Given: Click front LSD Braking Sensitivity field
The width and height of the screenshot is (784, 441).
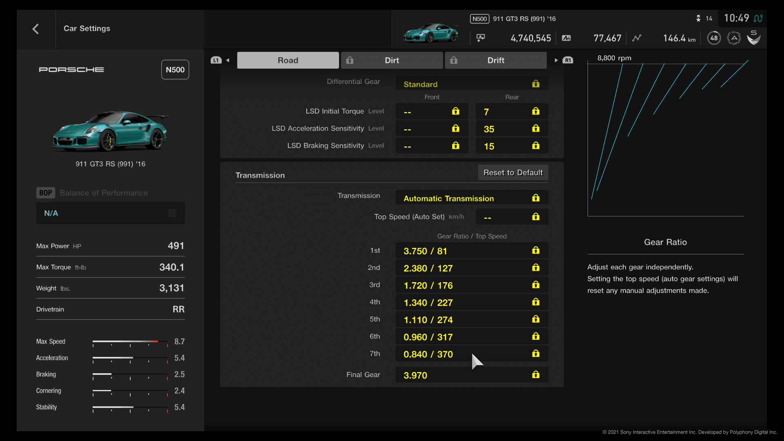Looking at the screenshot, I should tap(432, 146).
